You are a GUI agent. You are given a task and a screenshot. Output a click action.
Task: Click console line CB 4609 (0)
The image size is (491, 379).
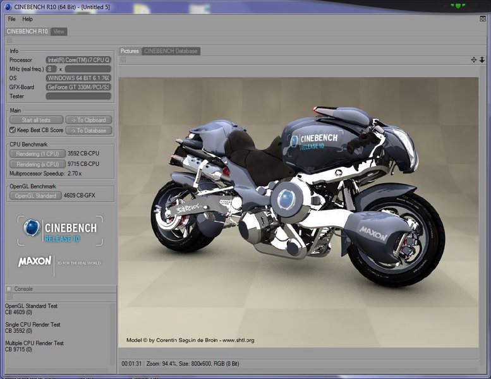pyautogui.click(x=18, y=312)
